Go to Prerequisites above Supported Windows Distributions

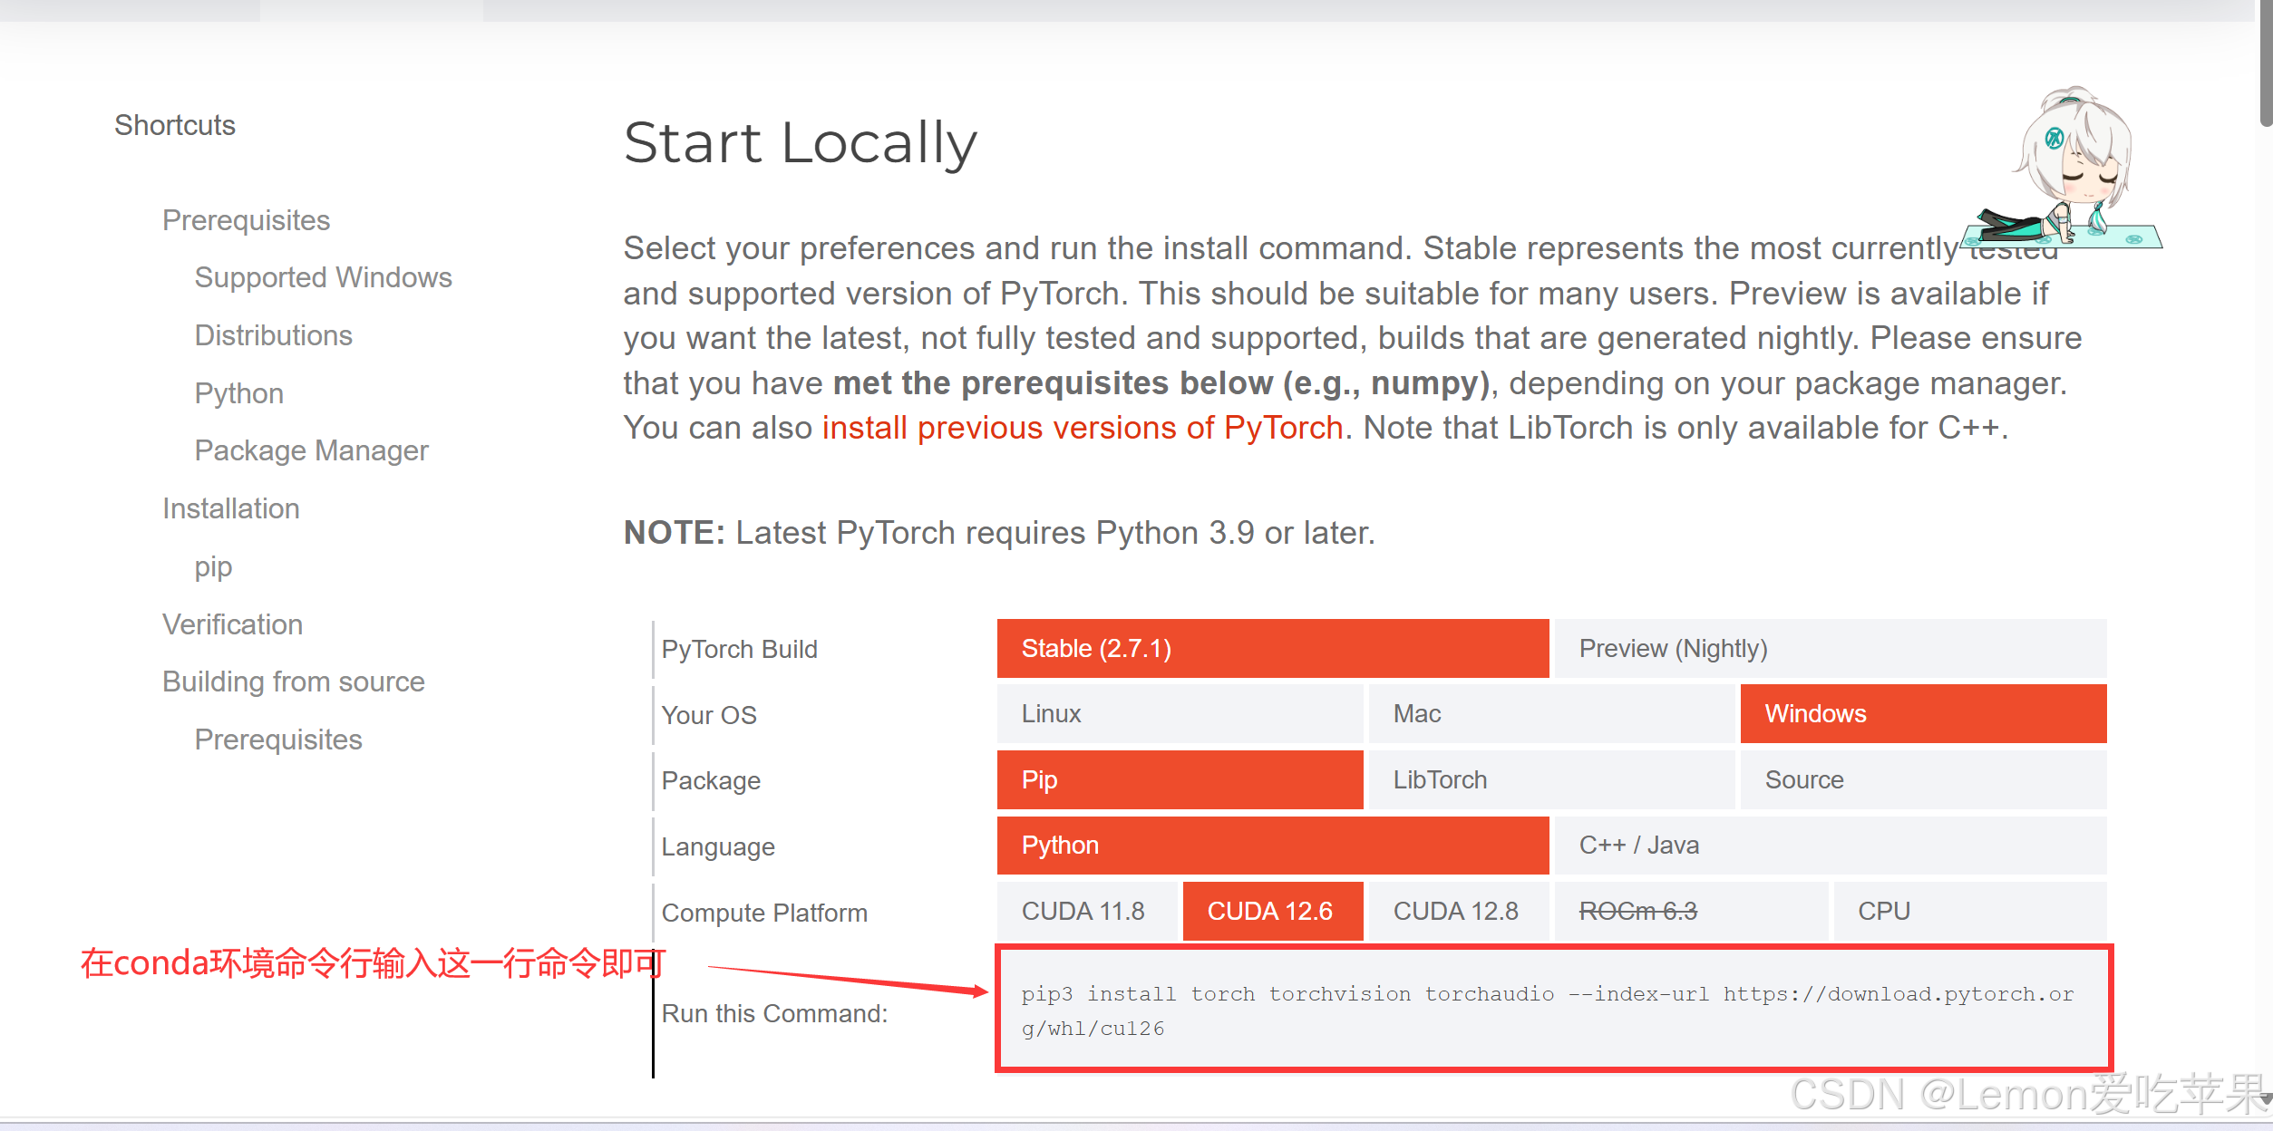(246, 220)
